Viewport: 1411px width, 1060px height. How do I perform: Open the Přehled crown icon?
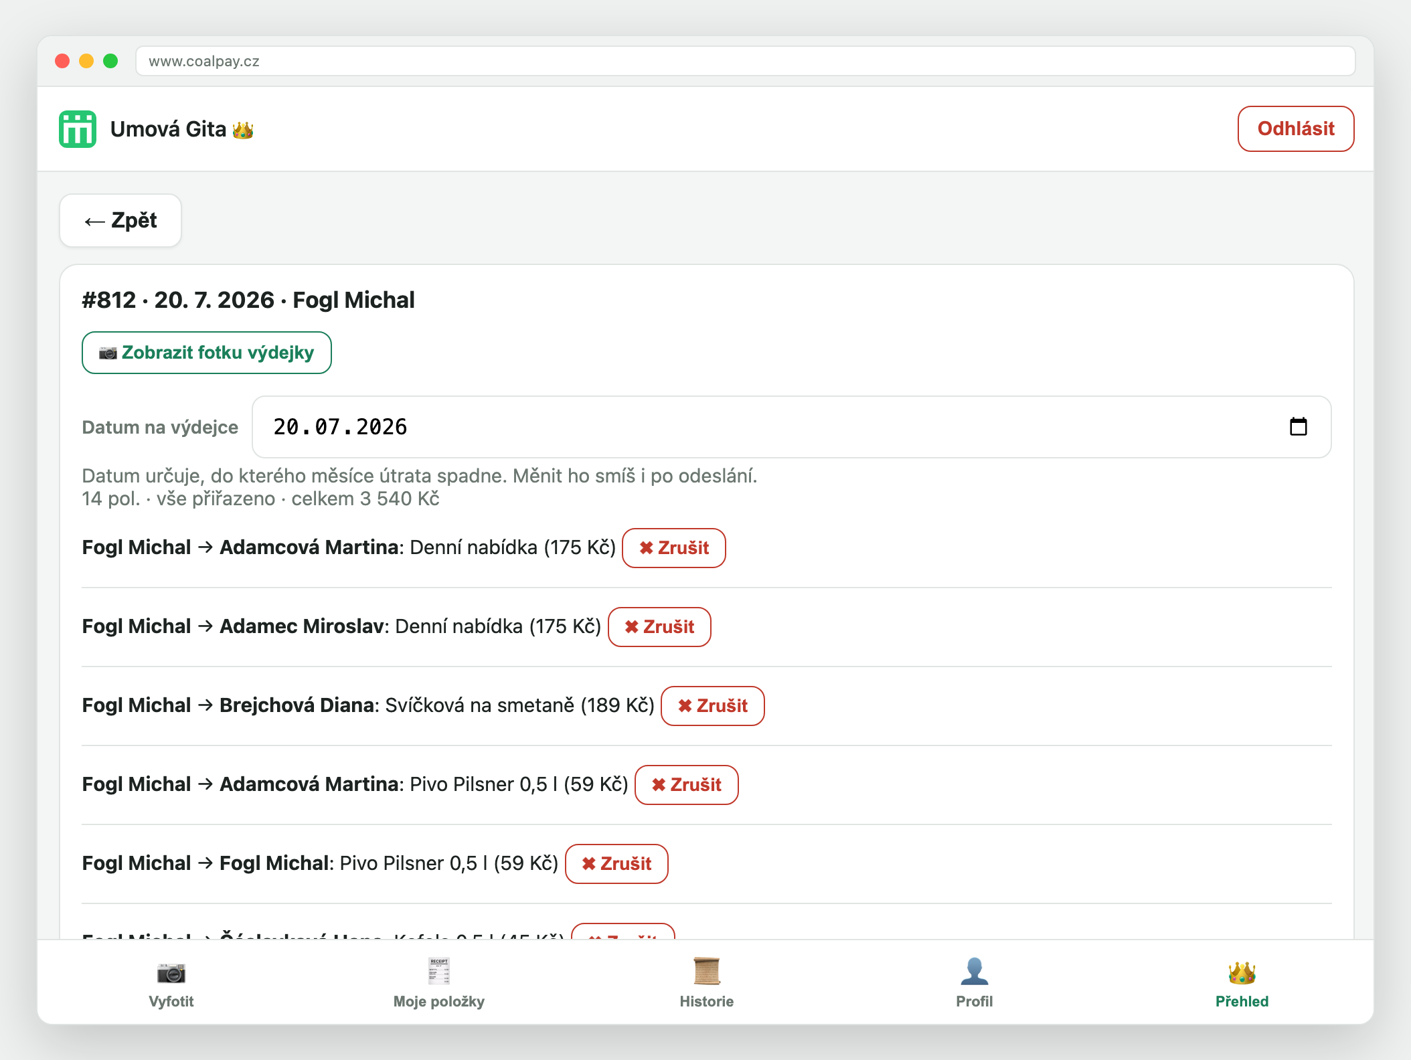point(1242,972)
